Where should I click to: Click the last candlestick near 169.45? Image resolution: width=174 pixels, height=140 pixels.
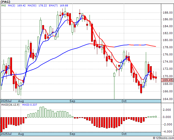(156, 77)
